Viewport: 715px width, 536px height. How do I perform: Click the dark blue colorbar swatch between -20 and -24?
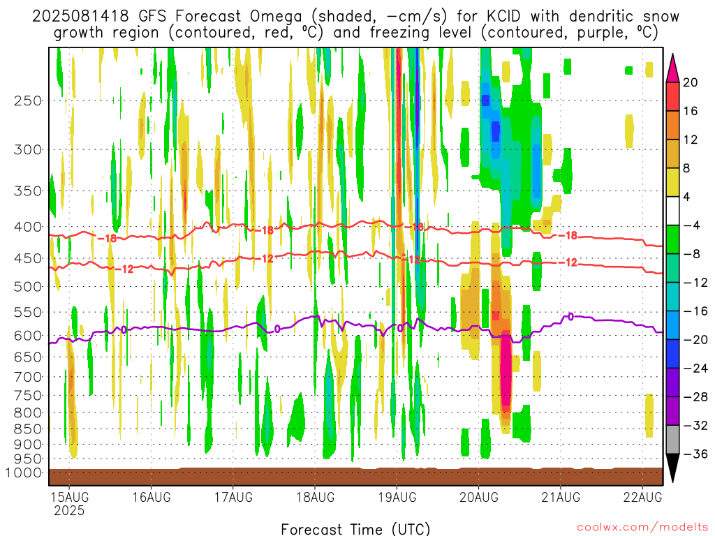[x=672, y=354]
